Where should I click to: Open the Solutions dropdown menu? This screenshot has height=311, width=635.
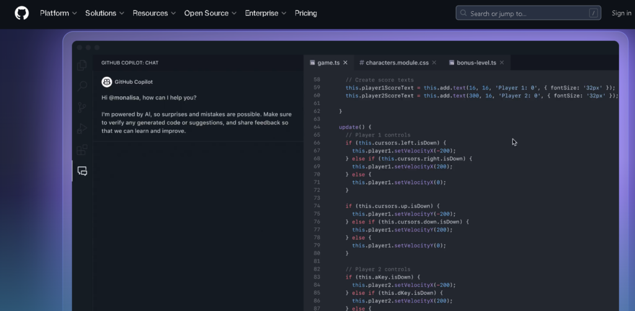point(104,14)
